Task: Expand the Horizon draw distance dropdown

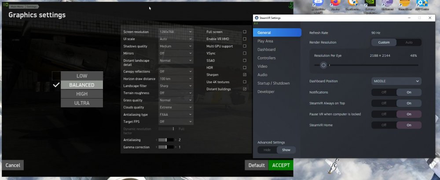Action: click(176, 79)
